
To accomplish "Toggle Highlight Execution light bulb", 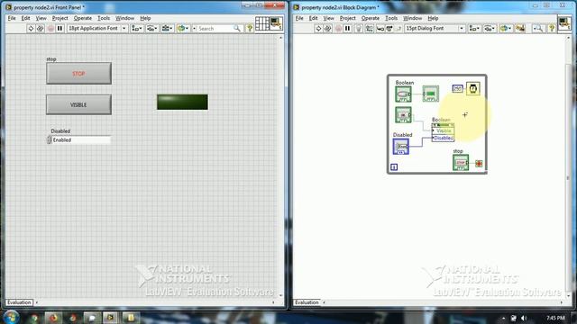I will coord(359,28).
